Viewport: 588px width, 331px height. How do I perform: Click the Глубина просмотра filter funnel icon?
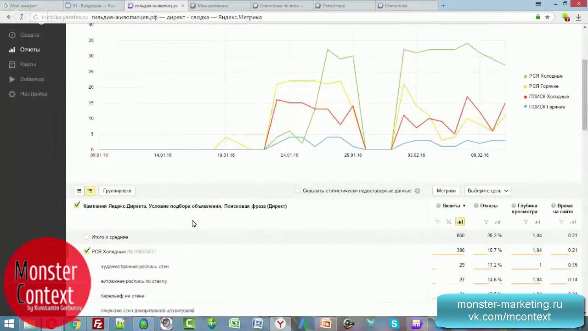[x=526, y=222]
